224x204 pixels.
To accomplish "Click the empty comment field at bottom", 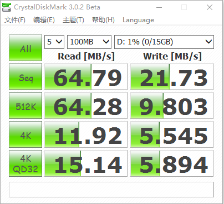I will point(111,190).
